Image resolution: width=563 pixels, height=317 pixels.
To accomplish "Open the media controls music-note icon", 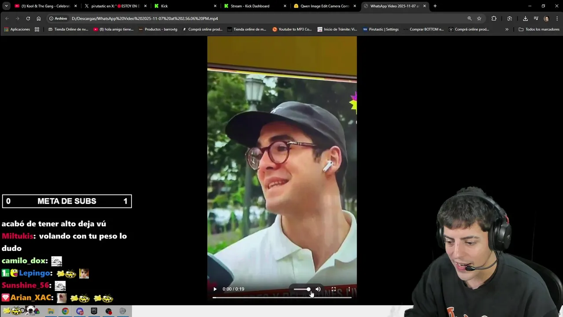I will coord(536,18).
